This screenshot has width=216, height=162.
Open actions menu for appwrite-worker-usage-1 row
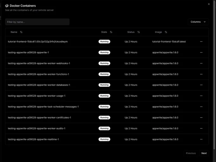[x=201, y=96]
